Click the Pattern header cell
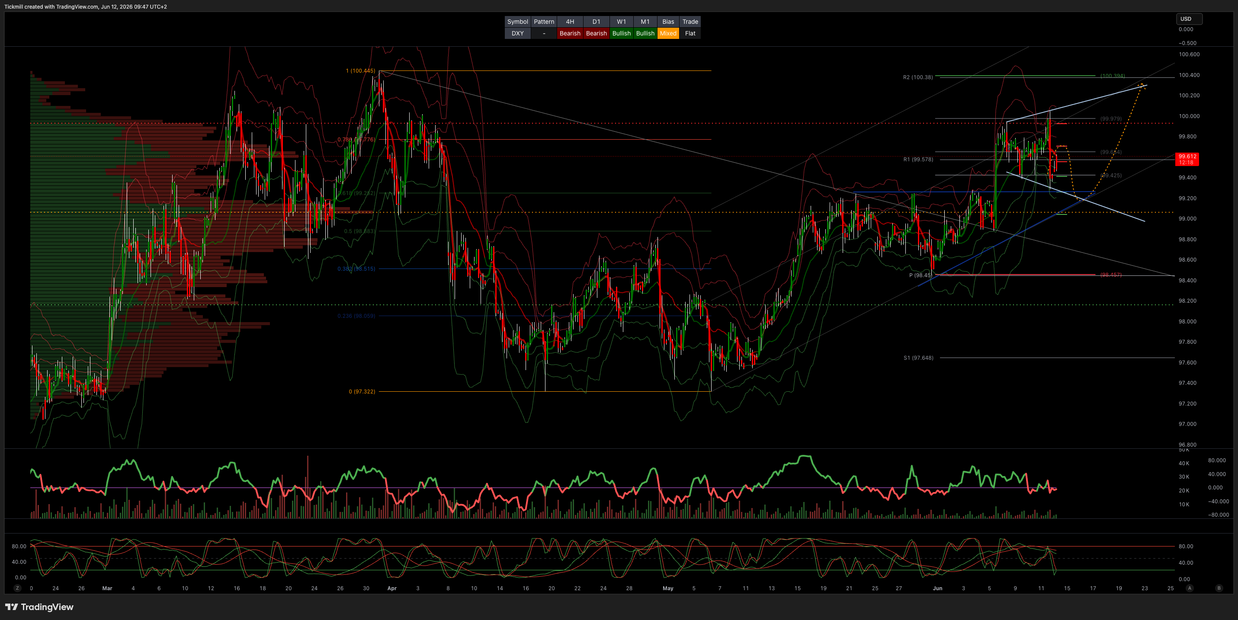 (544, 22)
